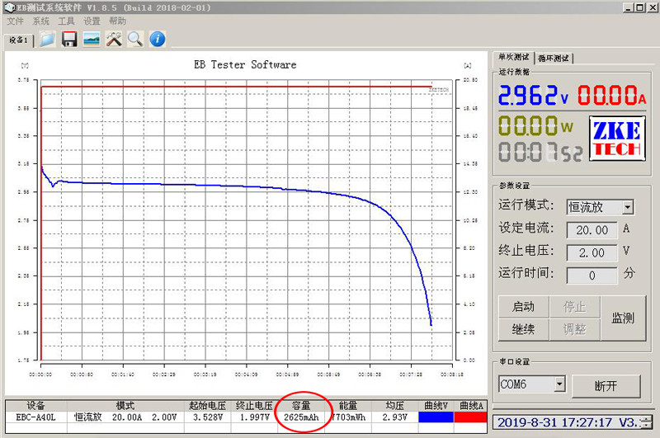This screenshot has width=660, height=438.
Task: Click the elapsed time readout display
Action: [x=540, y=152]
